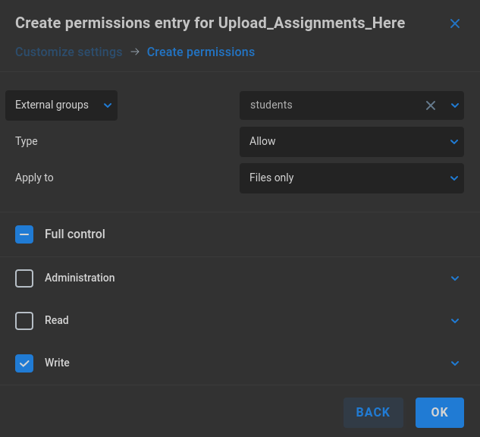The height and width of the screenshot is (437, 480).
Task: Clear the students group selection
Action: 431,105
